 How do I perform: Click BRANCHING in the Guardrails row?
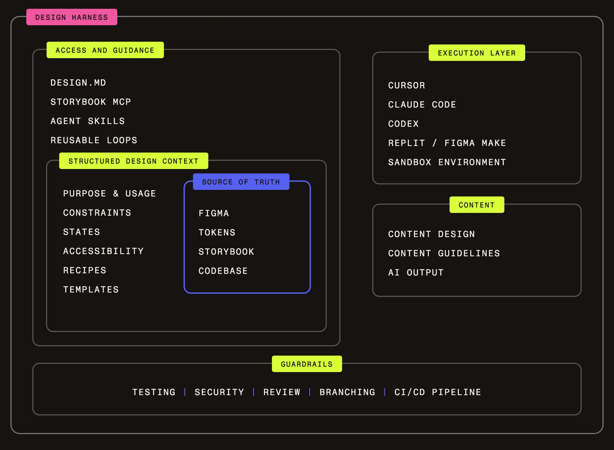pyautogui.click(x=347, y=392)
